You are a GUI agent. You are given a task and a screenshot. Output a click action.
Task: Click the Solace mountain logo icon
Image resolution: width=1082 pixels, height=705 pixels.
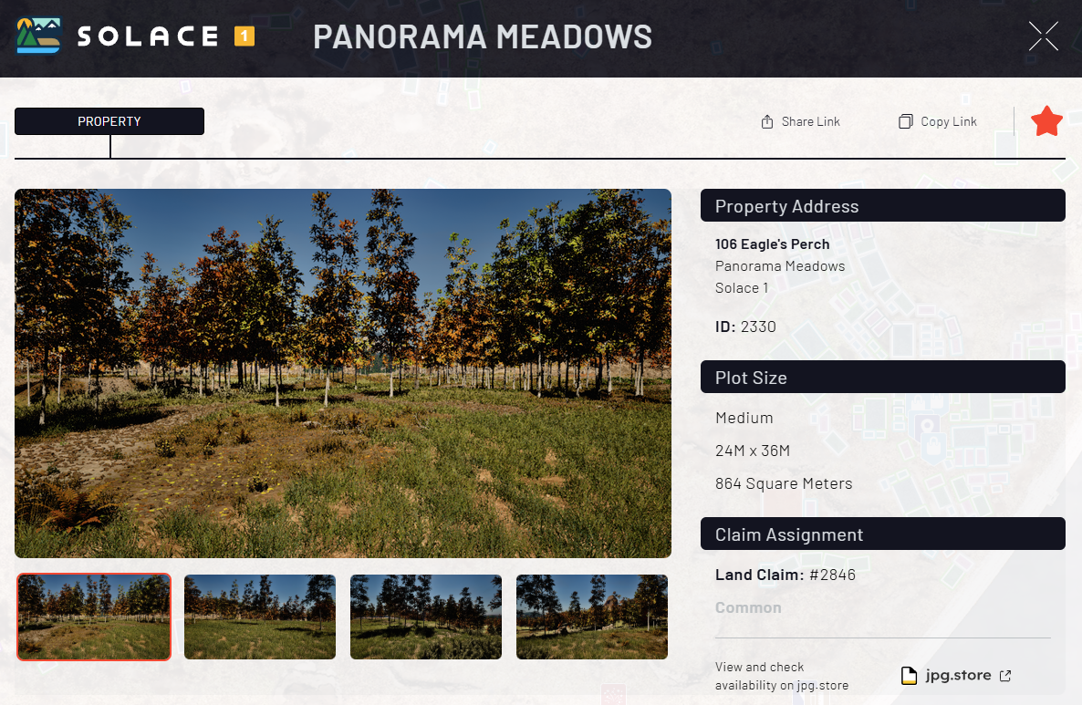(x=38, y=36)
